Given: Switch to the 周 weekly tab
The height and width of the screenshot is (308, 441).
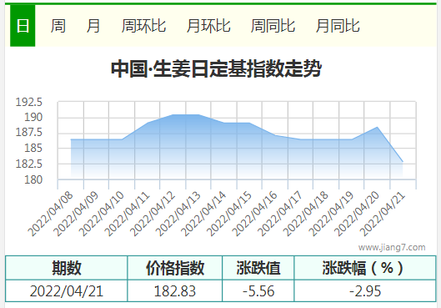Looking at the screenshot, I should [x=58, y=26].
